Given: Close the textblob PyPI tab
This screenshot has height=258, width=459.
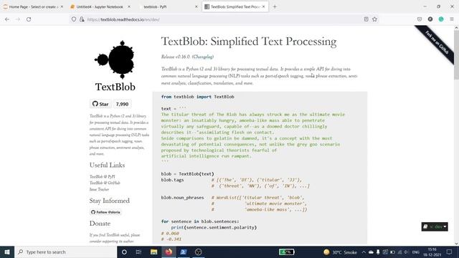Looking at the screenshot, I should (196, 6).
